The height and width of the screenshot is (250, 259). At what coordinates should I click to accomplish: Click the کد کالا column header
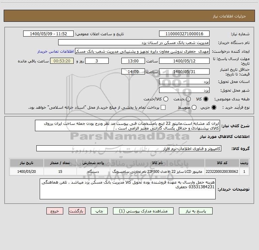pos(222,163)
